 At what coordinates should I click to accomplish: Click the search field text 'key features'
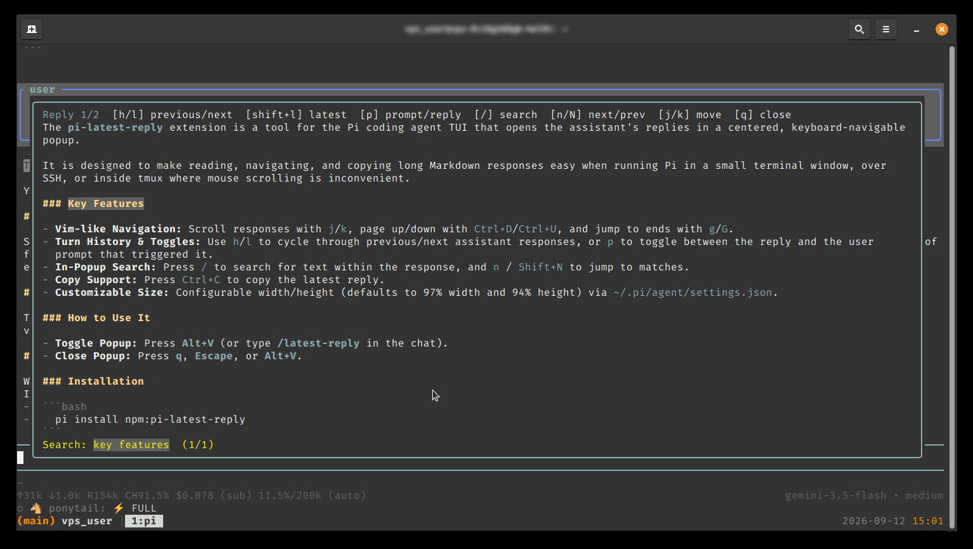(131, 445)
